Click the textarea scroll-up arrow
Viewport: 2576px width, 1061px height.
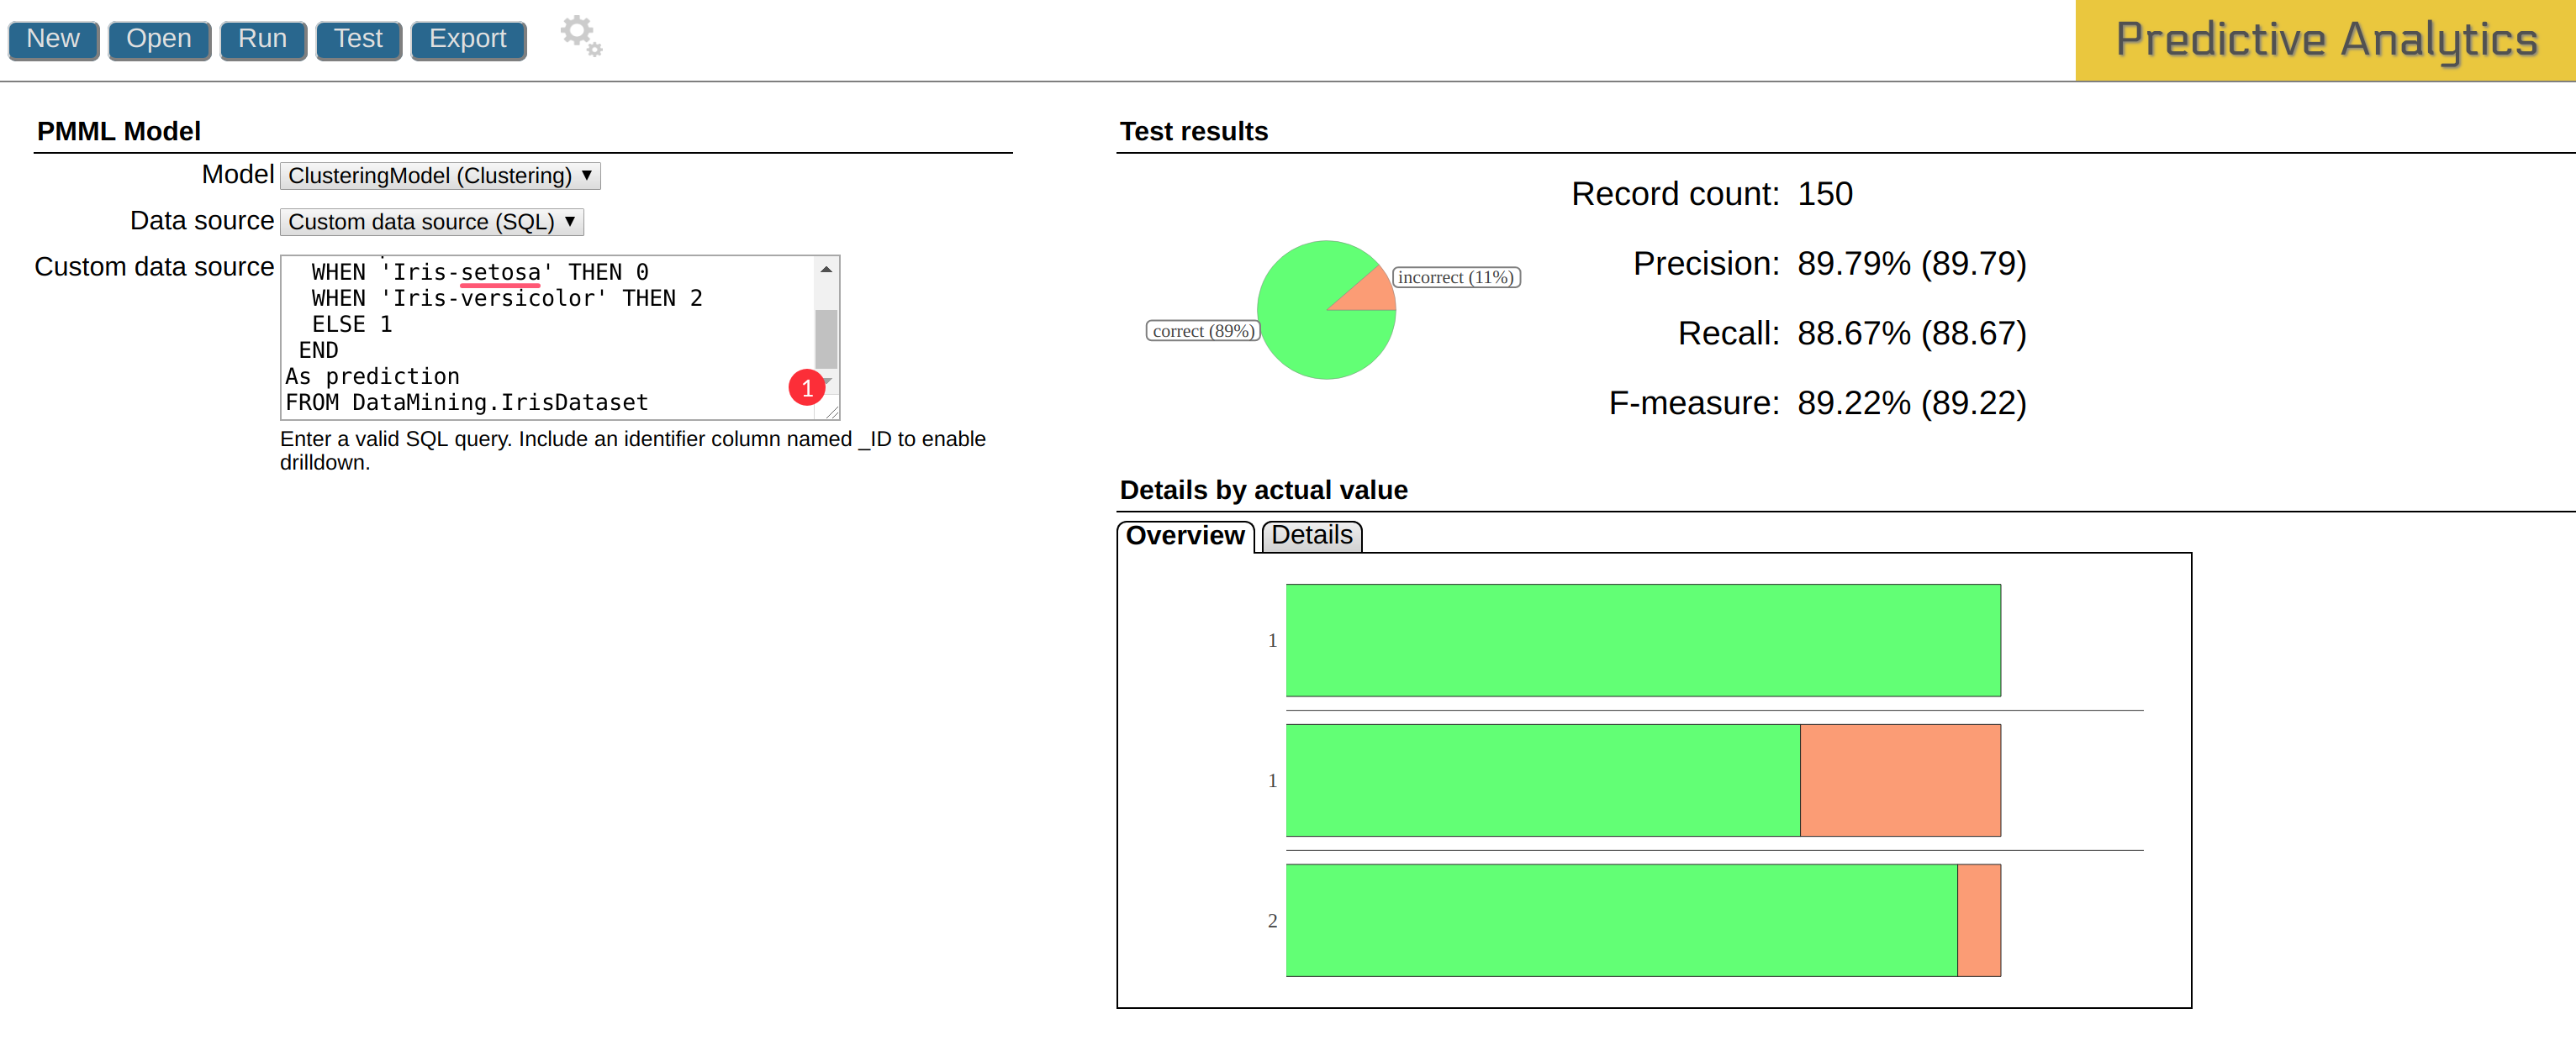[x=826, y=270]
